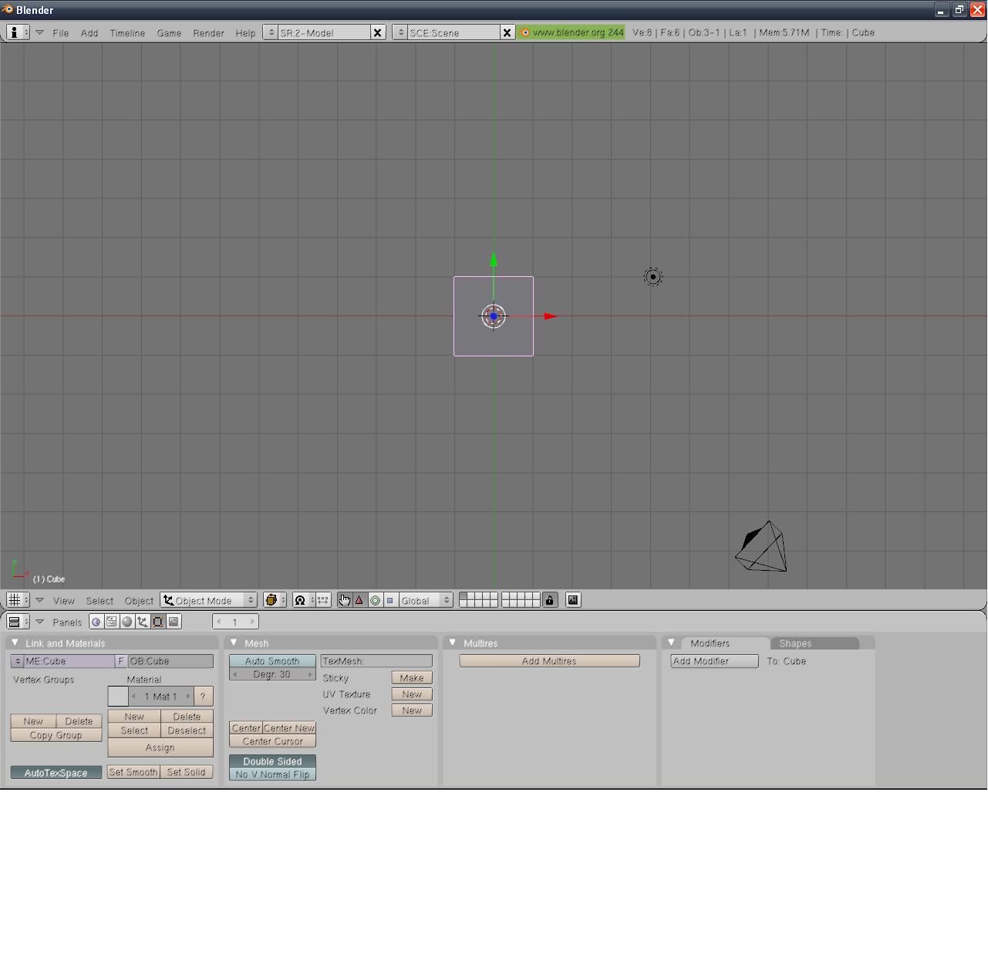The image size is (988, 965).
Task: Click the rotate manipulator ring icon
Action: coord(375,600)
